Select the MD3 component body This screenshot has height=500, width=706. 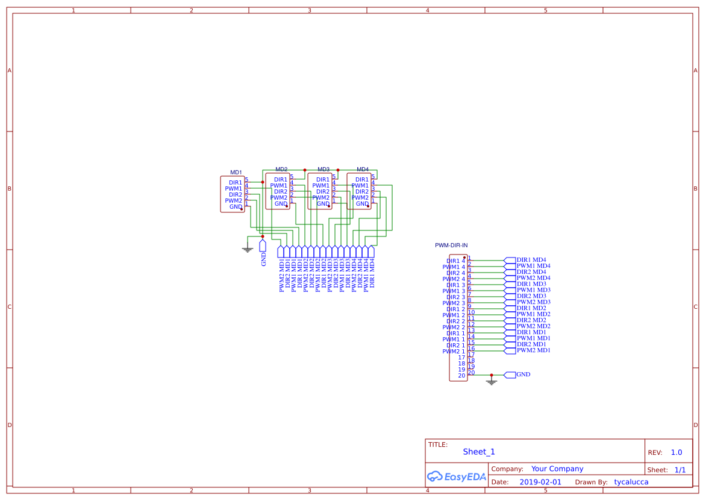(320, 191)
